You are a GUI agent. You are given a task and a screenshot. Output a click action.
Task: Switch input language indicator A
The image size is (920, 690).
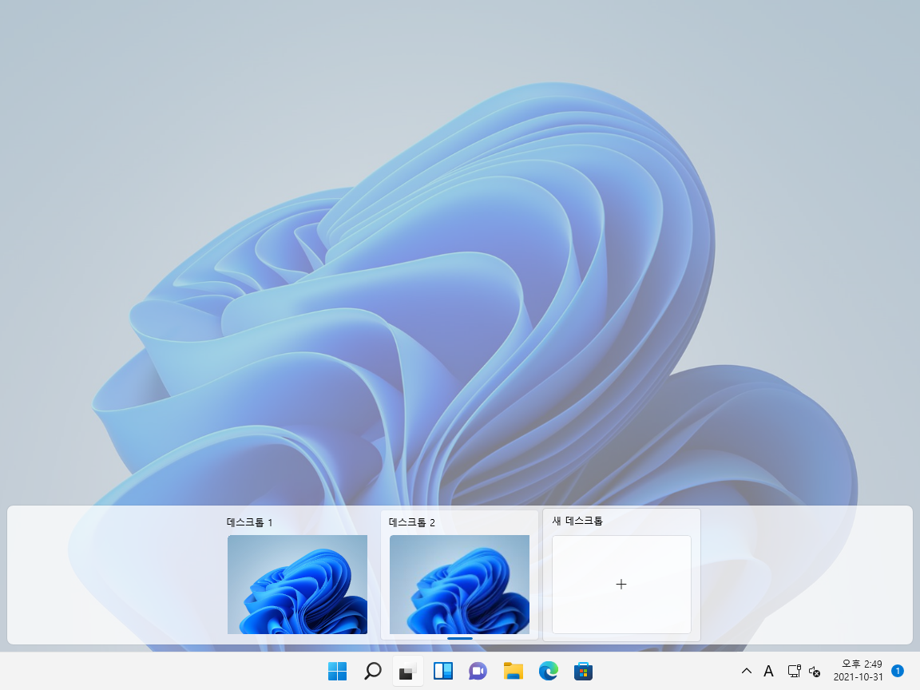(x=768, y=671)
